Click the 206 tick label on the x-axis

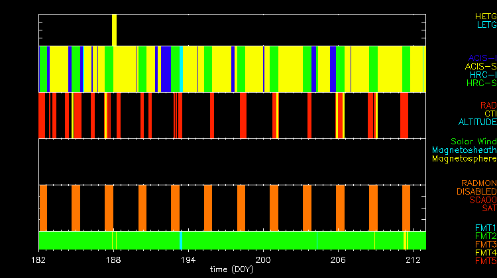339,260
